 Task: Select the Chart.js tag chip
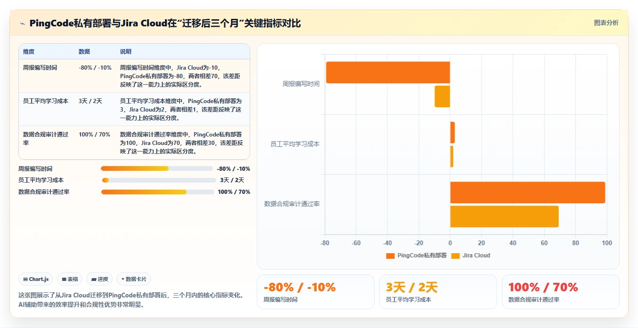pos(36,279)
